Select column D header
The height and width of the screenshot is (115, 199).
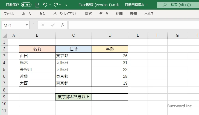coord(110,35)
